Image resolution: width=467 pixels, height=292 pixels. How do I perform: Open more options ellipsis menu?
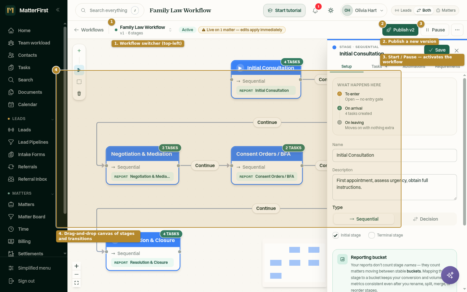click(457, 30)
